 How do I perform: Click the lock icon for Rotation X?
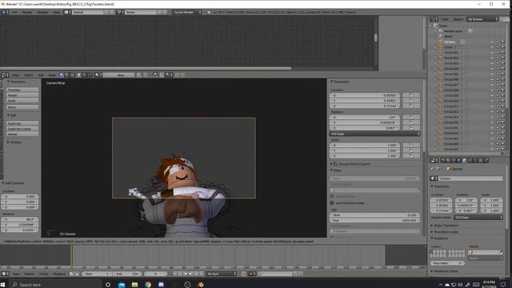(411, 118)
